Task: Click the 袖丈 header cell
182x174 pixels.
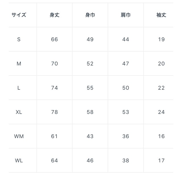Action: [x=161, y=15]
